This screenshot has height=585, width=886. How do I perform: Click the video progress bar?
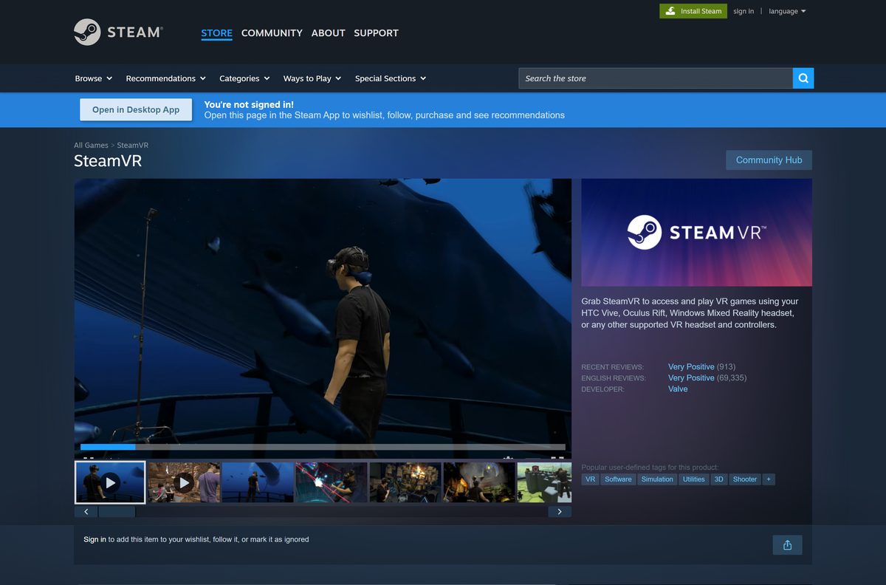tap(323, 447)
